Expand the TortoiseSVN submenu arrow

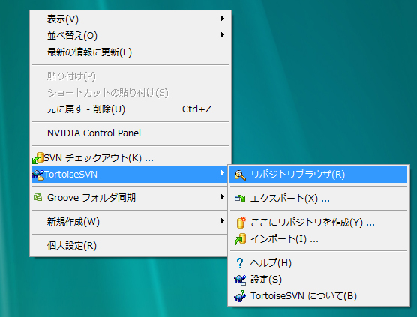tap(223, 173)
